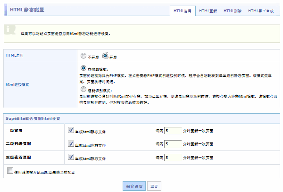Screen dimensions: 283x192
Task: Go to the HTML删除 tab
Action: (233, 10)
